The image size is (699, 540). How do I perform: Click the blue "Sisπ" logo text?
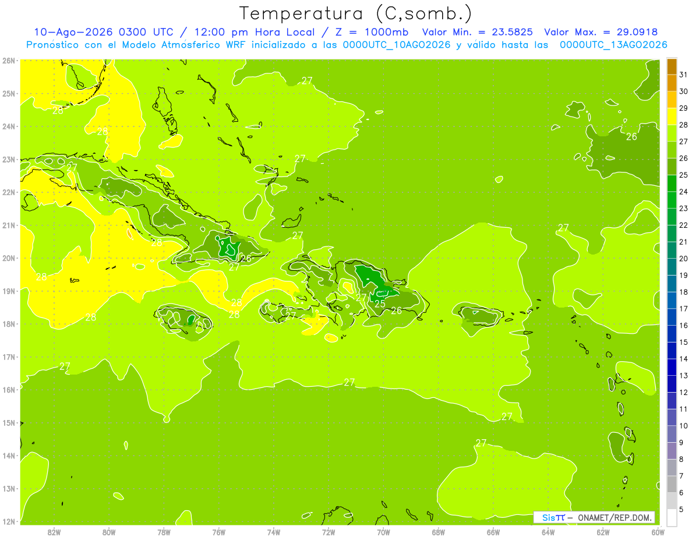pos(553,517)
